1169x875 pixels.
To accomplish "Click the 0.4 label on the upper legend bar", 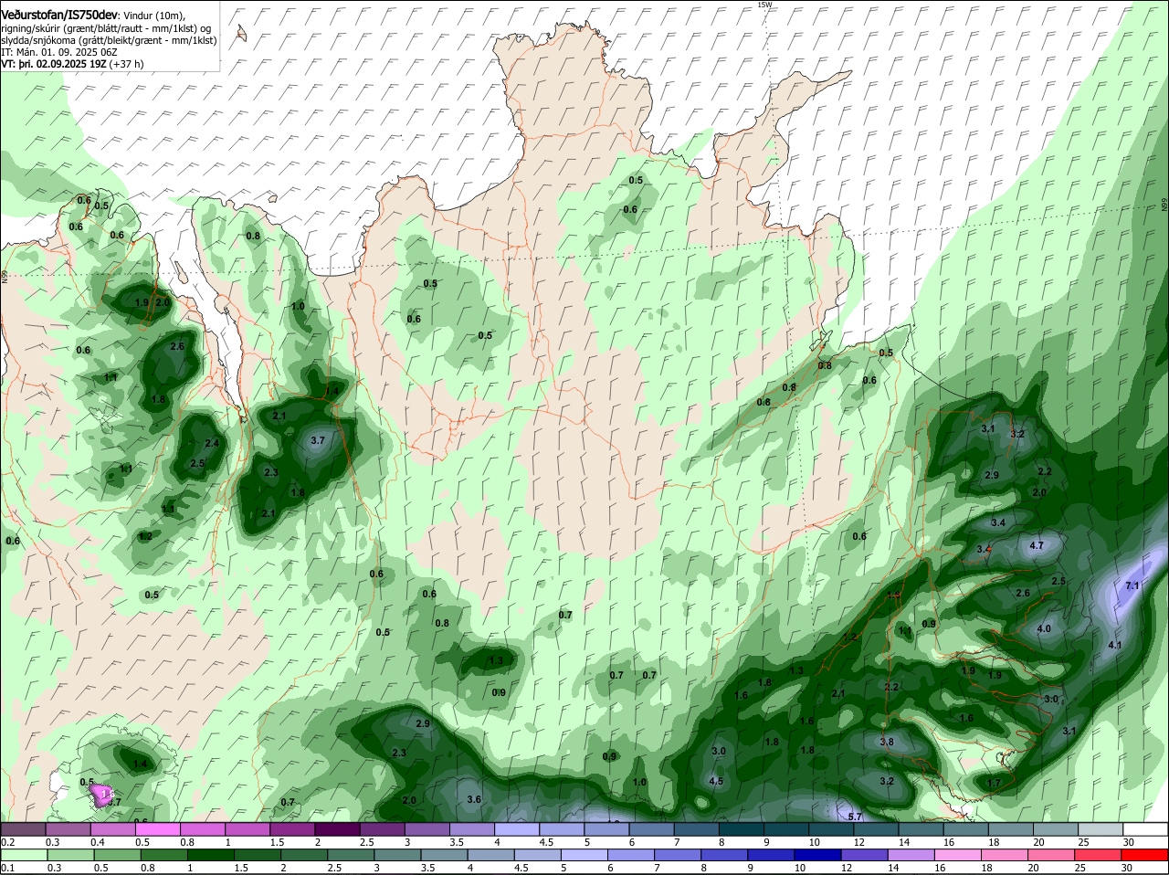I will click(98, 842).
